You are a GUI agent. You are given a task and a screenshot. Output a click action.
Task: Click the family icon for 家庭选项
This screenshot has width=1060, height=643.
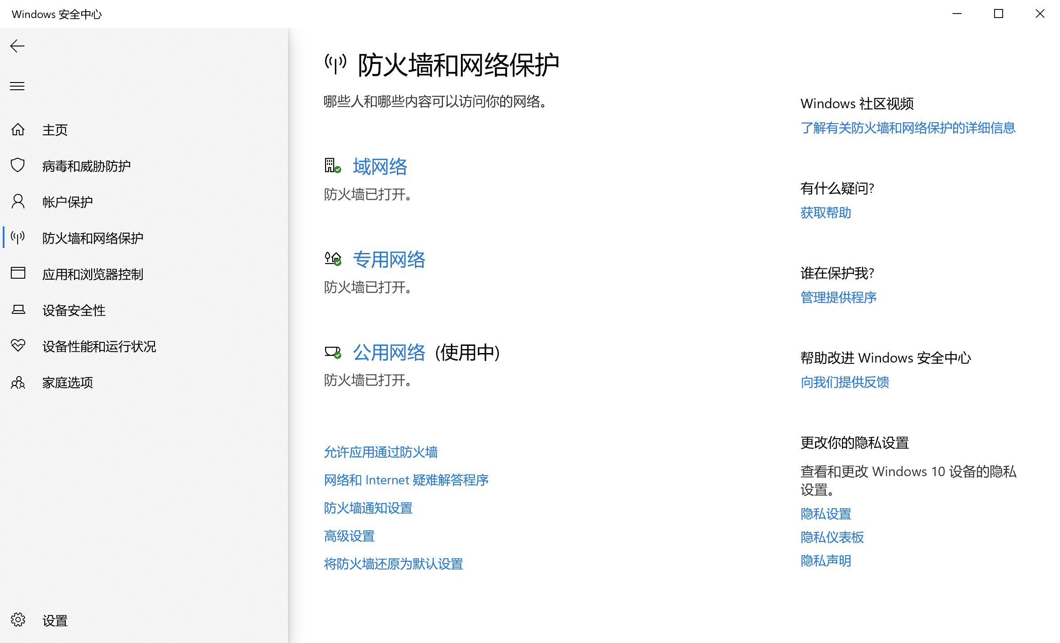[x=18, y=382]
